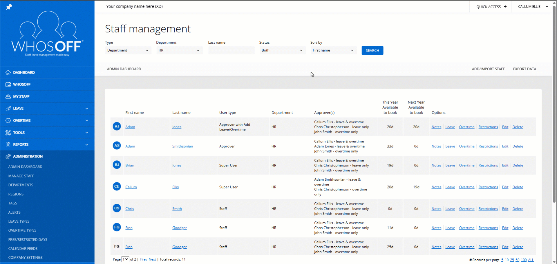Click the pin icon above the logo
The width and height of the screenshot is (557, 264).
[x=9, y=7]
